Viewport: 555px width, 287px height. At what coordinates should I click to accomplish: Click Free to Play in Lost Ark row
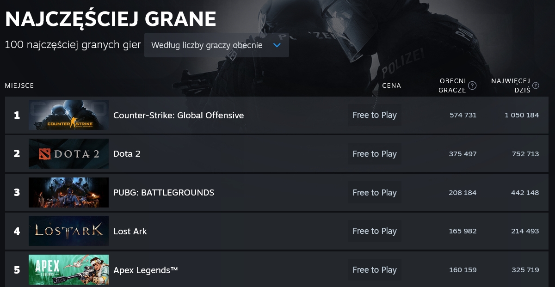[375, 231]
